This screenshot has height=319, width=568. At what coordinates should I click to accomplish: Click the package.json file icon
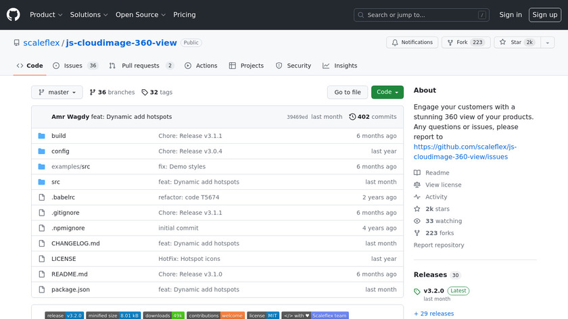pyautogui.click(x=42, y=290)
